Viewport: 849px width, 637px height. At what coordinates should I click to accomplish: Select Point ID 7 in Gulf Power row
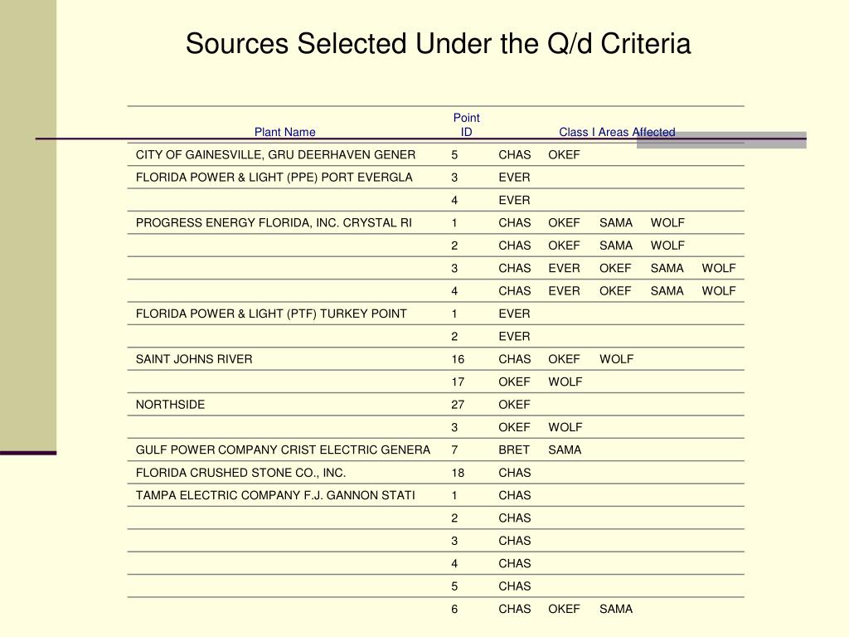[454, 450]
